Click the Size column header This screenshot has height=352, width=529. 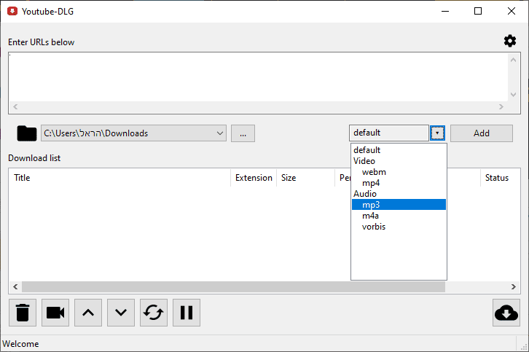(x=305, y=178)
